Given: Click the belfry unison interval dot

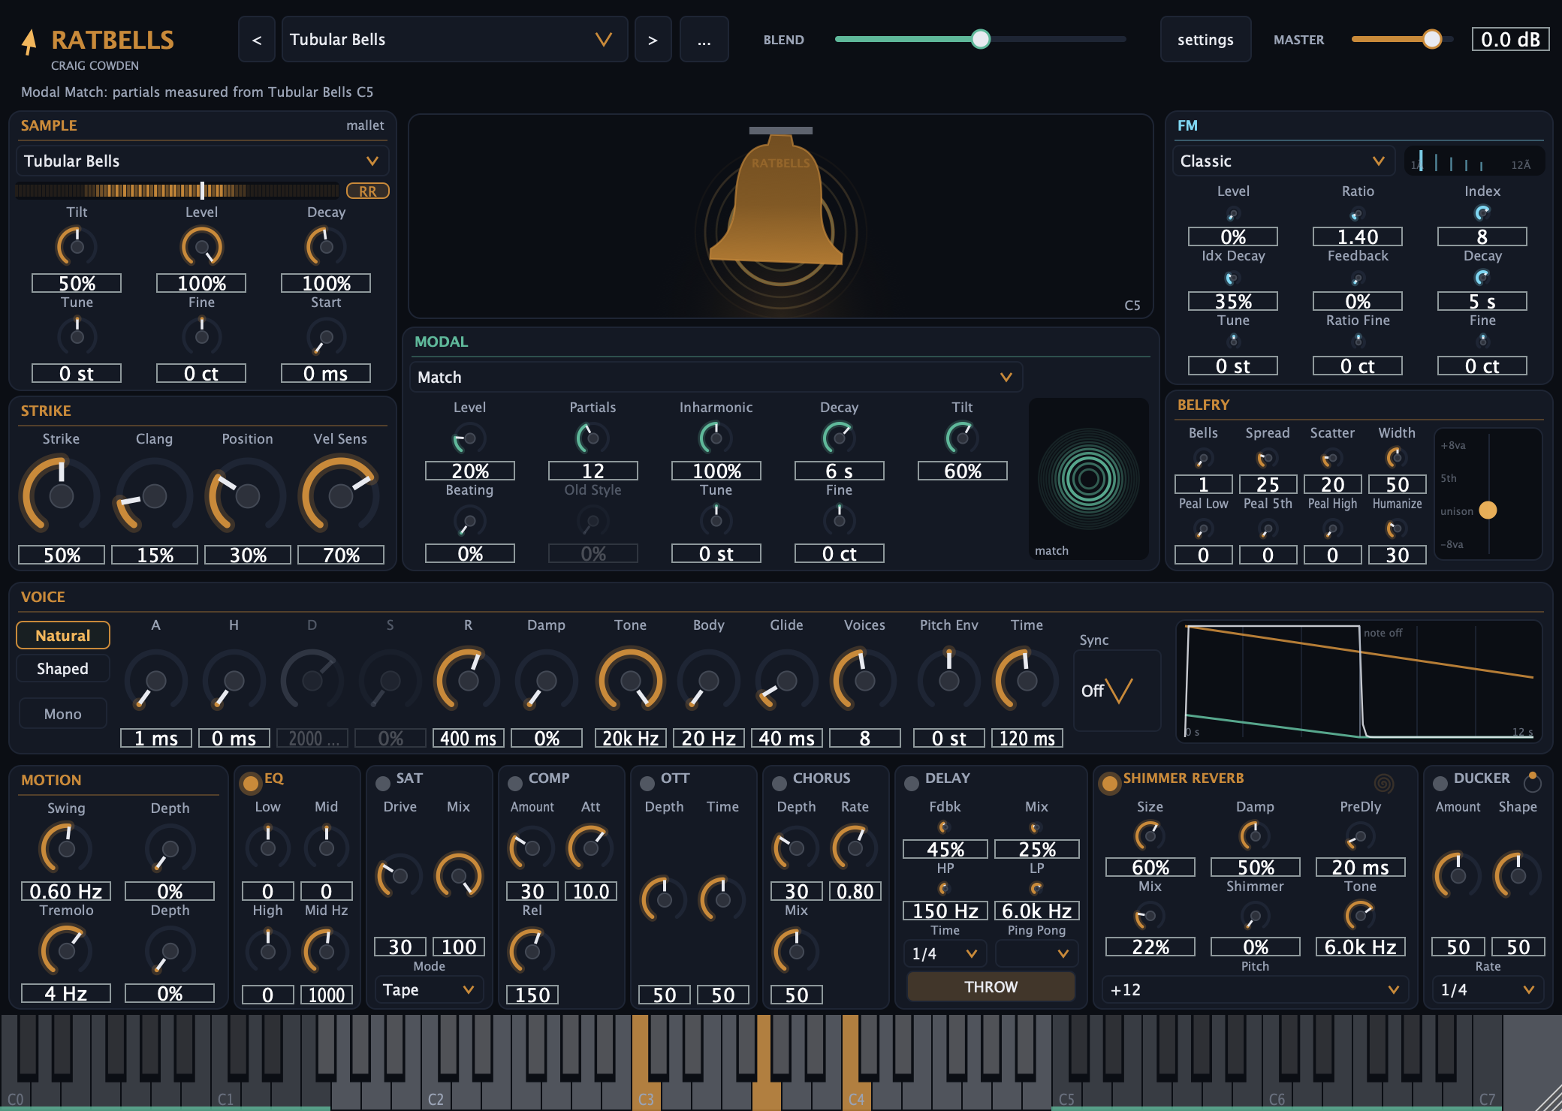Looking at the screenshot, I should pos(1488,510).
